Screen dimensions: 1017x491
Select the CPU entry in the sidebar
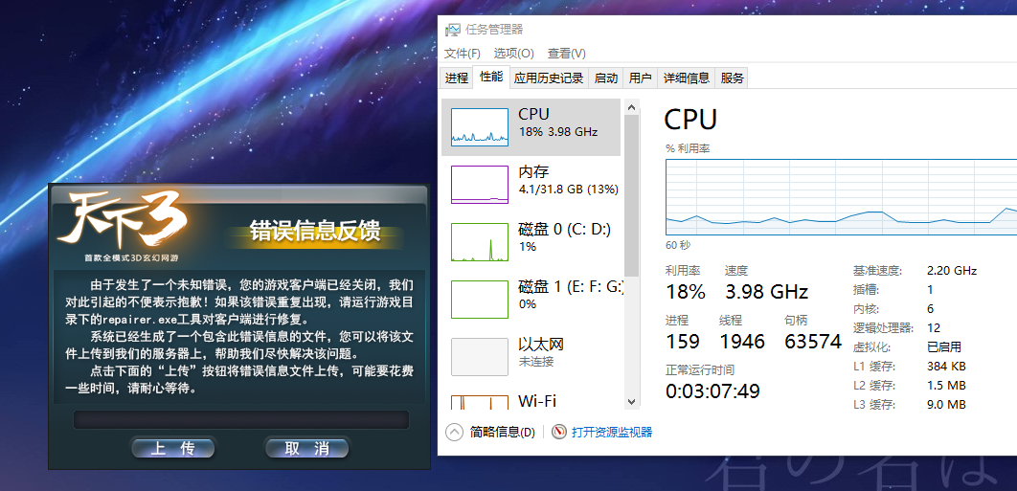coord(531,127)
